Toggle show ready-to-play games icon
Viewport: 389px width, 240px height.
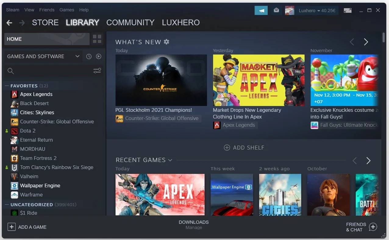[98, 56]
